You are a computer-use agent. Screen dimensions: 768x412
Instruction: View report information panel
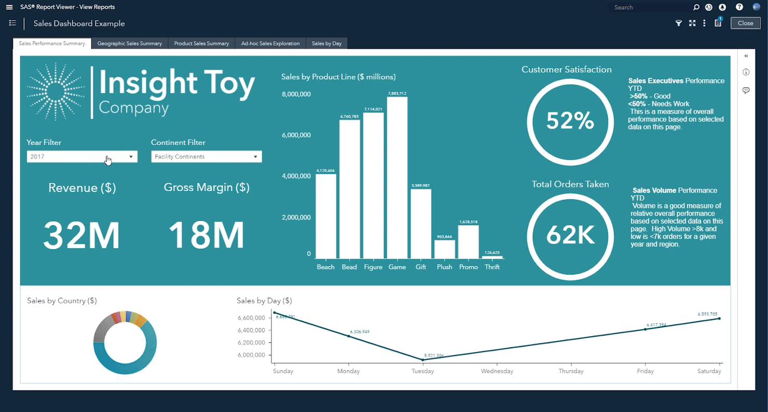pyautogui.click(x=746, y=72)
